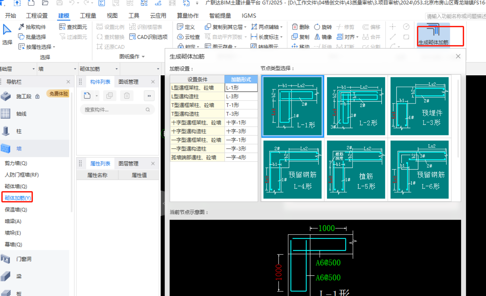The height and width of the screenshot is (296, 486).
Task: Select 预埋件 L-3形 node thumbnail
Action: 419,106
